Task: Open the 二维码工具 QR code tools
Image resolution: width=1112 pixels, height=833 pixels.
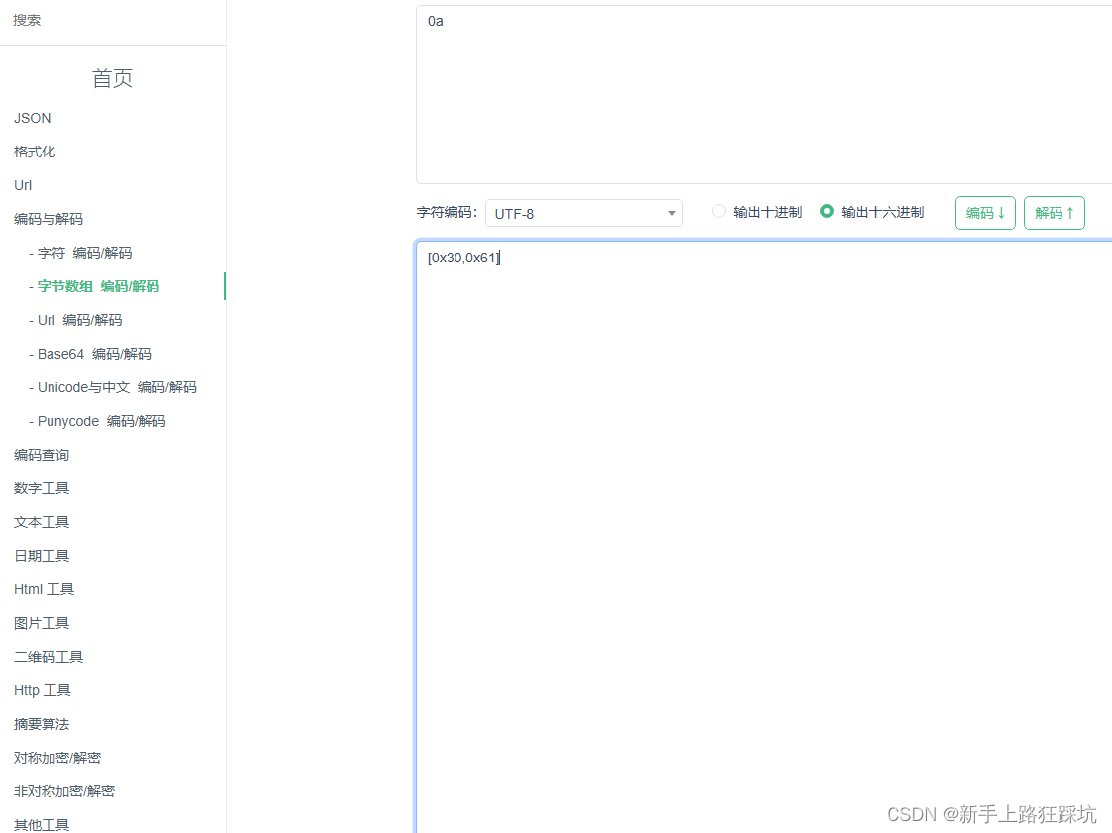Action: tap(48, 656)
